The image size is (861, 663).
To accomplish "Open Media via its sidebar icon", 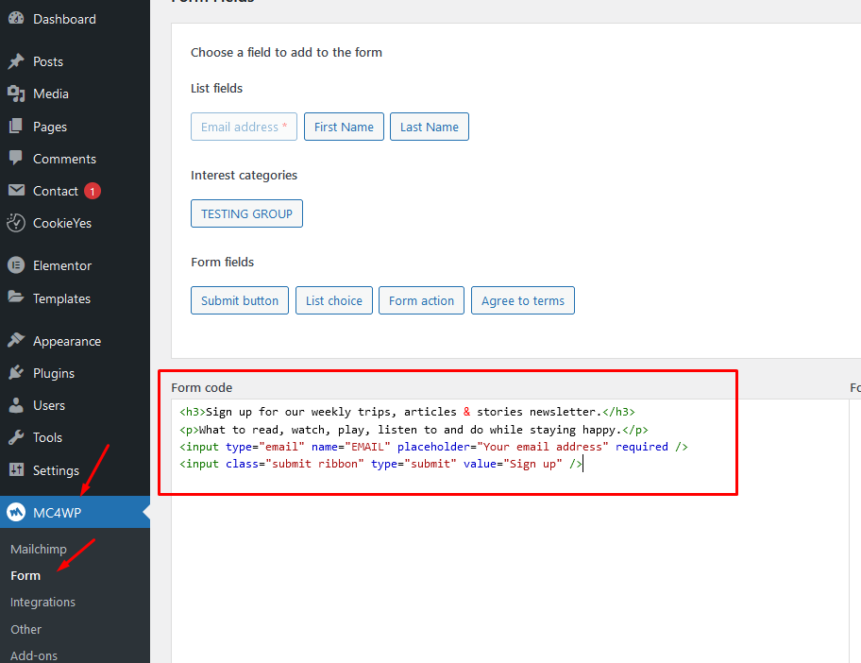I will tap(16, 93).
